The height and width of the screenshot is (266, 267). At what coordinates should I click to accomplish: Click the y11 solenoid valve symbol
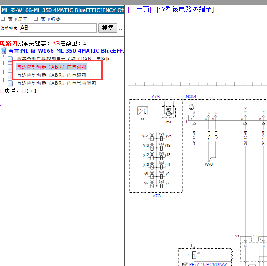161,165
